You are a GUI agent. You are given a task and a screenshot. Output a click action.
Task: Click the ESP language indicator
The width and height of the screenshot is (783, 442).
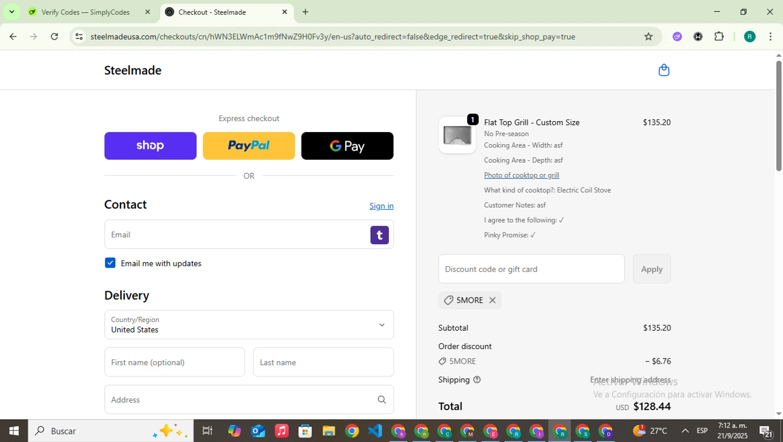tap(702, 431)
